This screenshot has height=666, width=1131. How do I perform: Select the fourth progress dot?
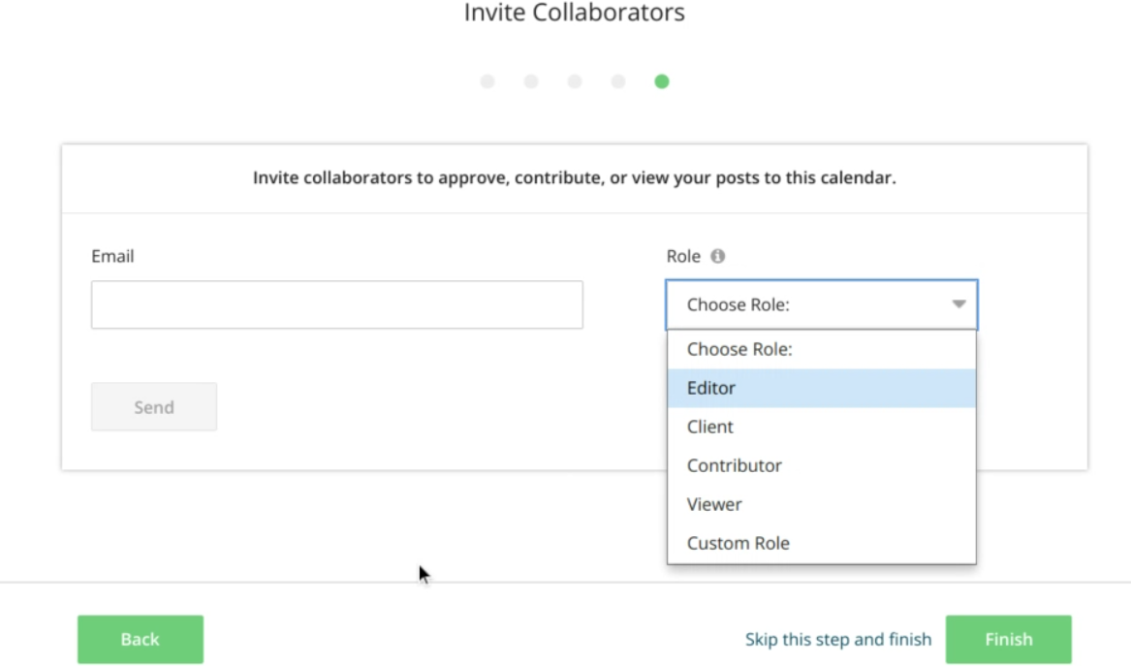tap(618, 81)
